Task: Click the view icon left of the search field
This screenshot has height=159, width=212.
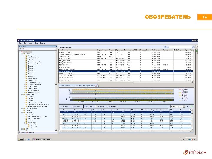Action: (x=165, y=47)
